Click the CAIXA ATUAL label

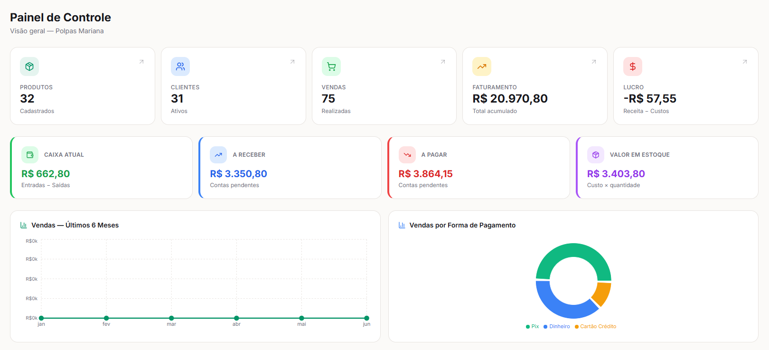coord(64,155)
